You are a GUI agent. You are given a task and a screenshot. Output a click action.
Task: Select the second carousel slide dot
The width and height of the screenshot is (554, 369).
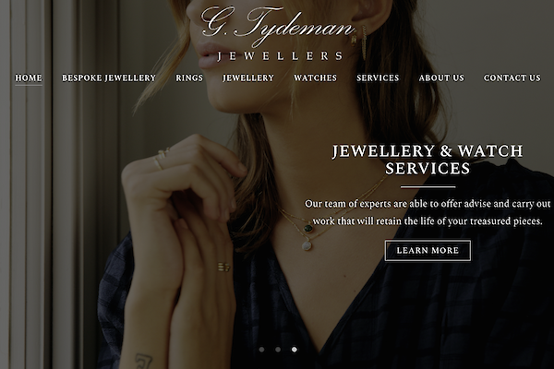coord(278,350)
